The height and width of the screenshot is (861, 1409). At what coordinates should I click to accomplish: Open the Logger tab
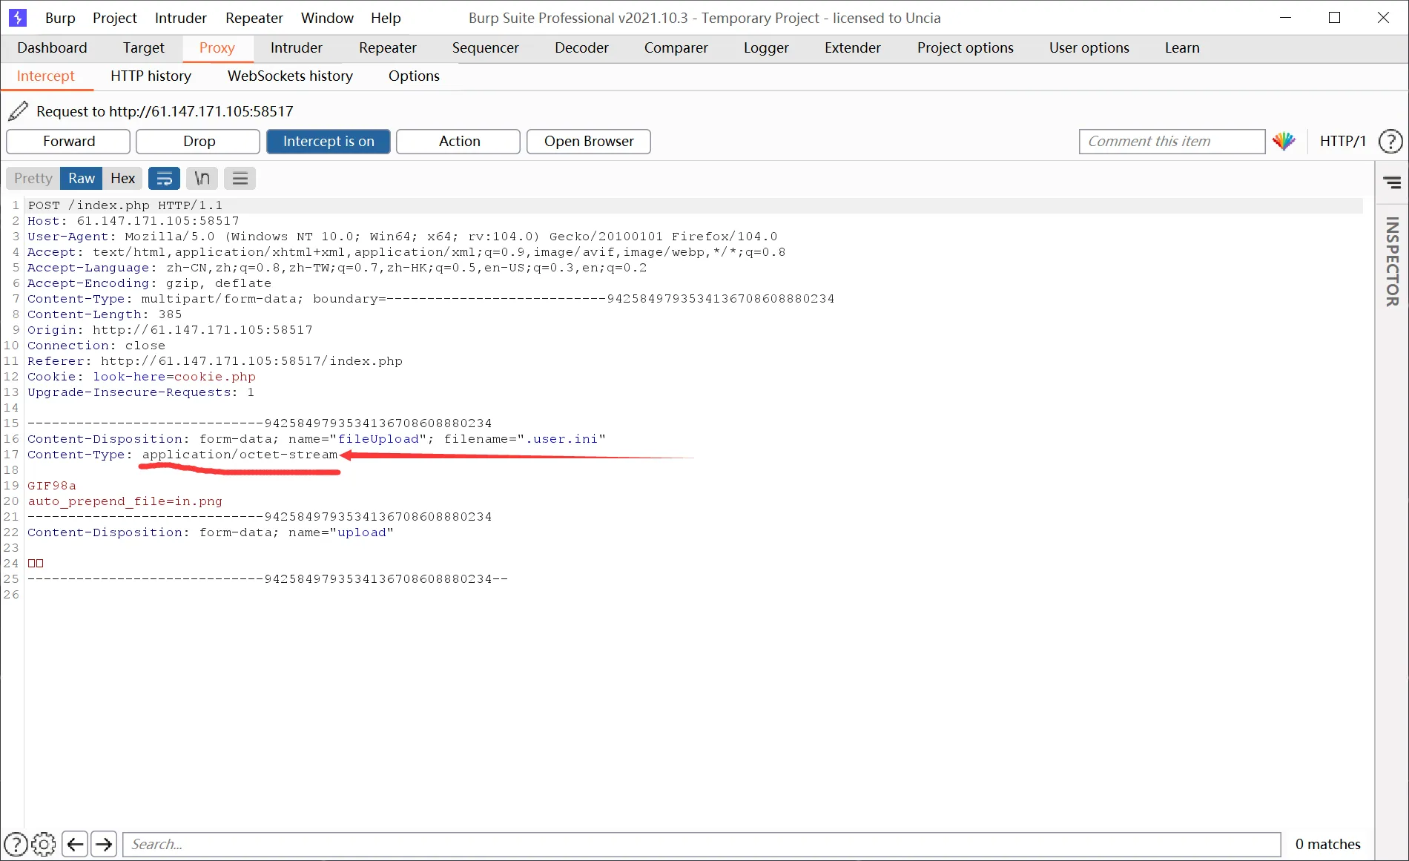click(766, 47)
